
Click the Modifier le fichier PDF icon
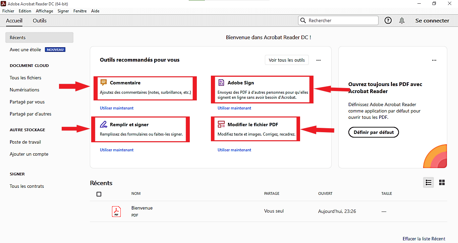coord(221,125)
